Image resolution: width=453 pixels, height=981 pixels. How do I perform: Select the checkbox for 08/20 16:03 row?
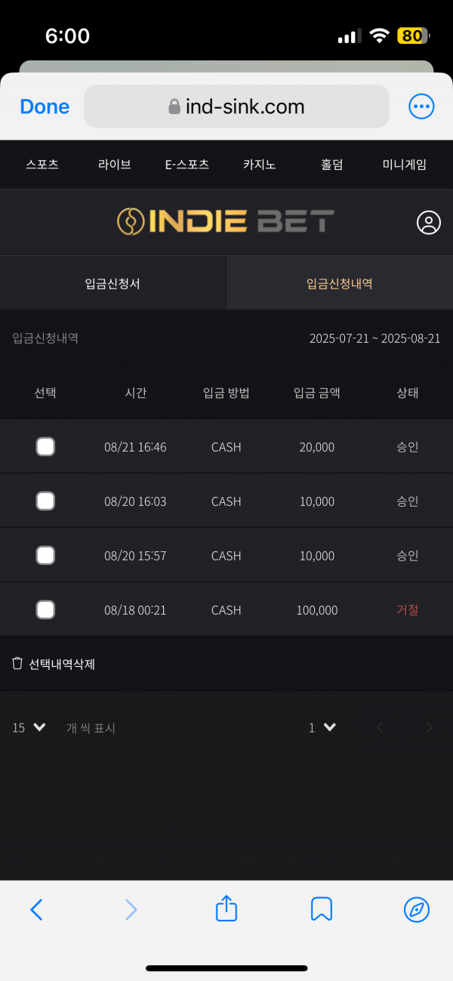[45, 501]
